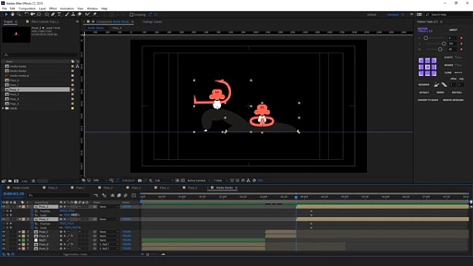Expand the Null 1 layer properties

[20, 240]
